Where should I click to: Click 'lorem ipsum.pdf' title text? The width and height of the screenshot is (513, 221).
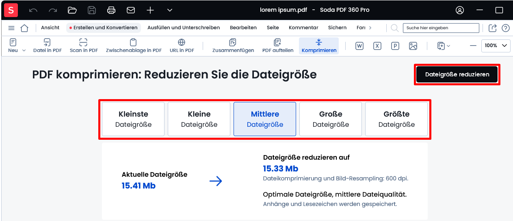283,10
